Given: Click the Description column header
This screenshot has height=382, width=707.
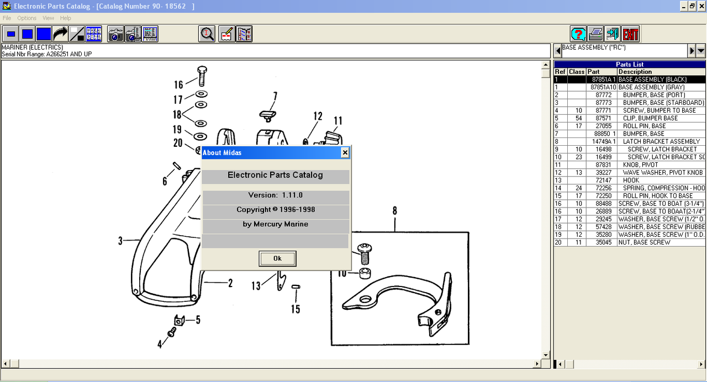Looking at the screenshot, I should coord(662,72).
